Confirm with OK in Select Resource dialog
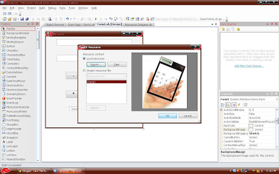Image resolution: width=279 pixels, height=174 pixels. [167, 116]
